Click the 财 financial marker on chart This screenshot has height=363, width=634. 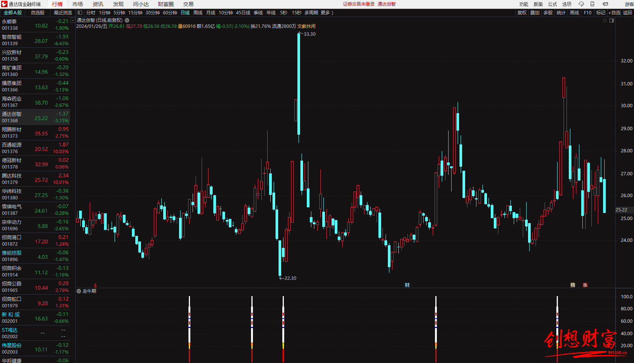click(407, 285)
